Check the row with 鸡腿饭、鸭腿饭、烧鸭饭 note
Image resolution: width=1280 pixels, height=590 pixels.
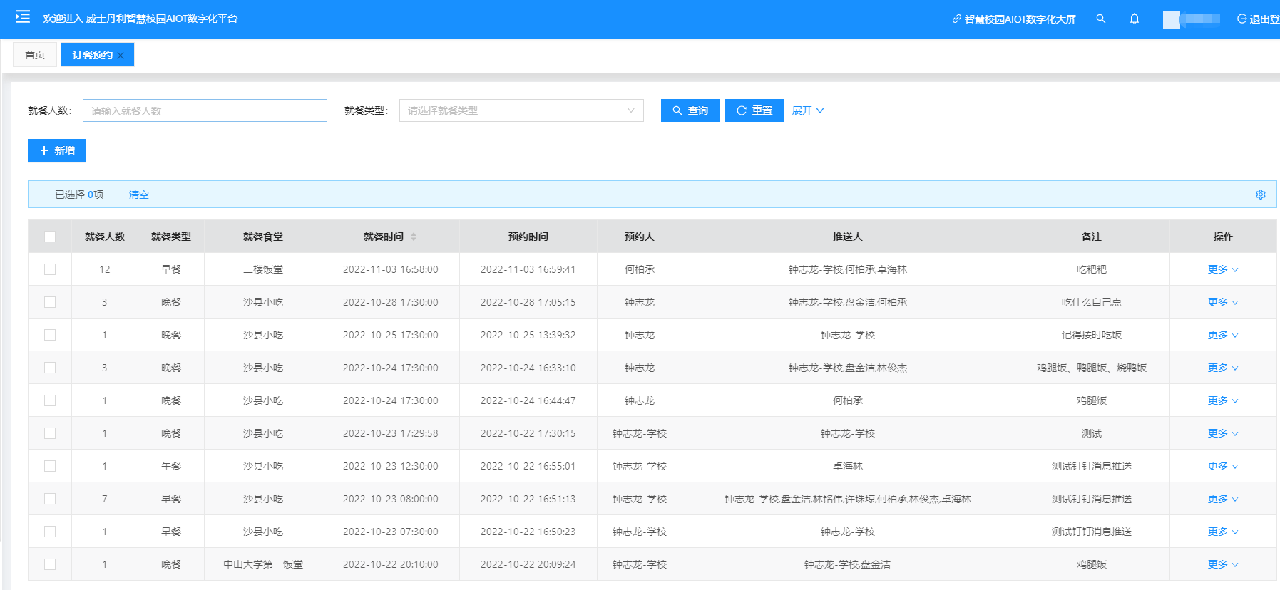50,368
